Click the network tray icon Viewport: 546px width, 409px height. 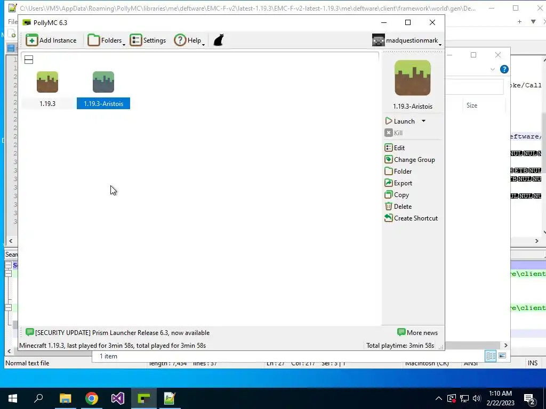click(464, 398)
